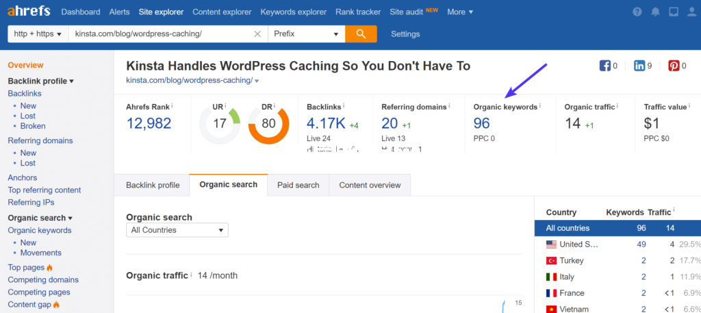The width and height of the screenshot is (701, 313).
Task: Open the Prefix mode dropdown
Action: coord(306,34)
